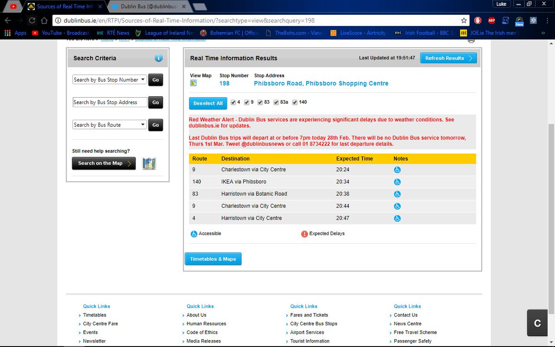Open the City Centre Fare quick link
This screenshot has height=347, width=555.
(100, 324)
